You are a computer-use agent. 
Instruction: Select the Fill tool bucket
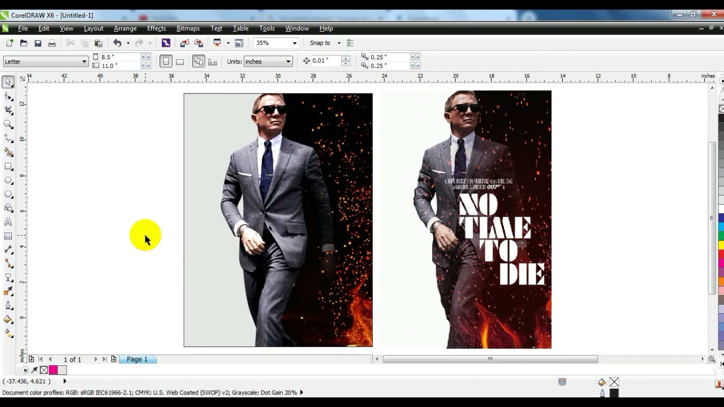[x=8, y=319]
